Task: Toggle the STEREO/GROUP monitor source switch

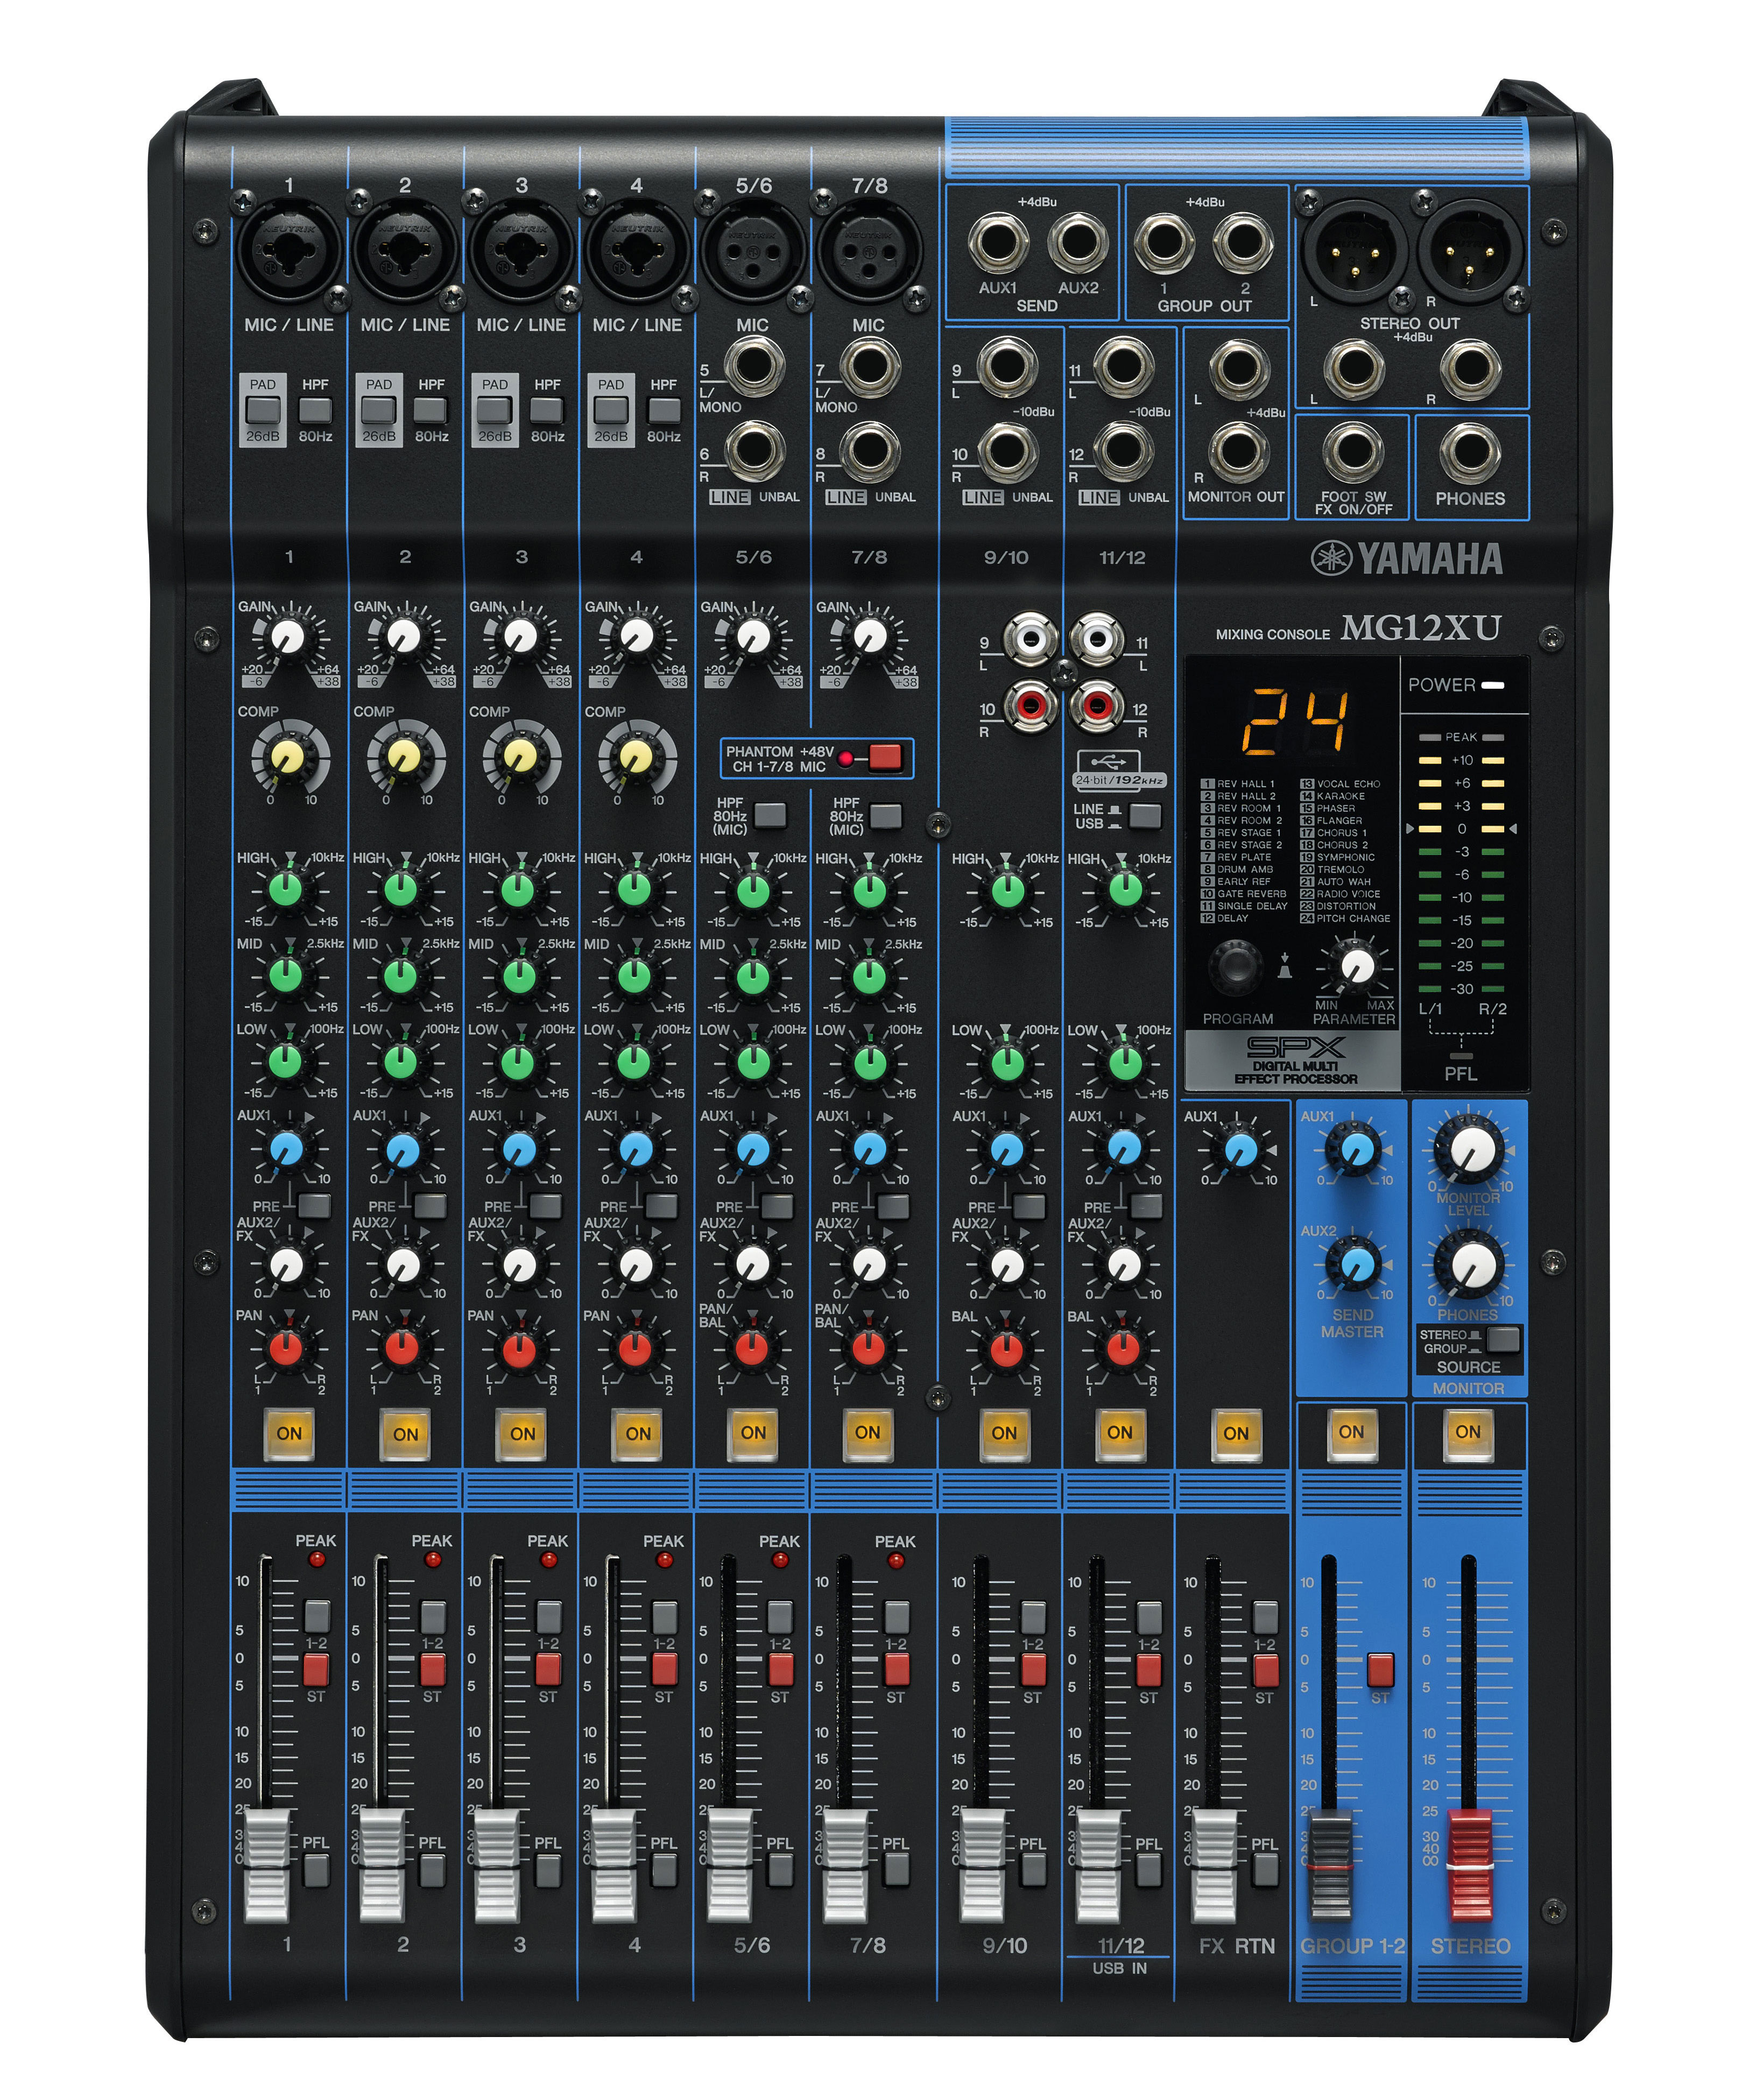Action: pos(1502,1339)
